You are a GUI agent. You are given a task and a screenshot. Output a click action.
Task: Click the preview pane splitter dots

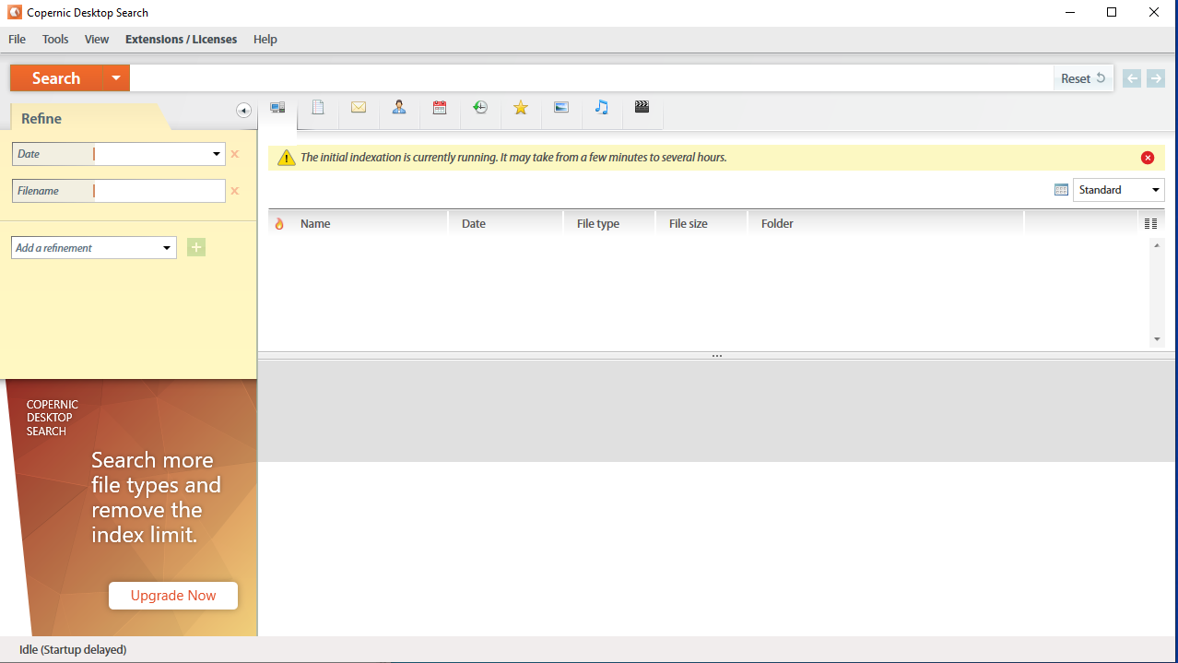717,356
